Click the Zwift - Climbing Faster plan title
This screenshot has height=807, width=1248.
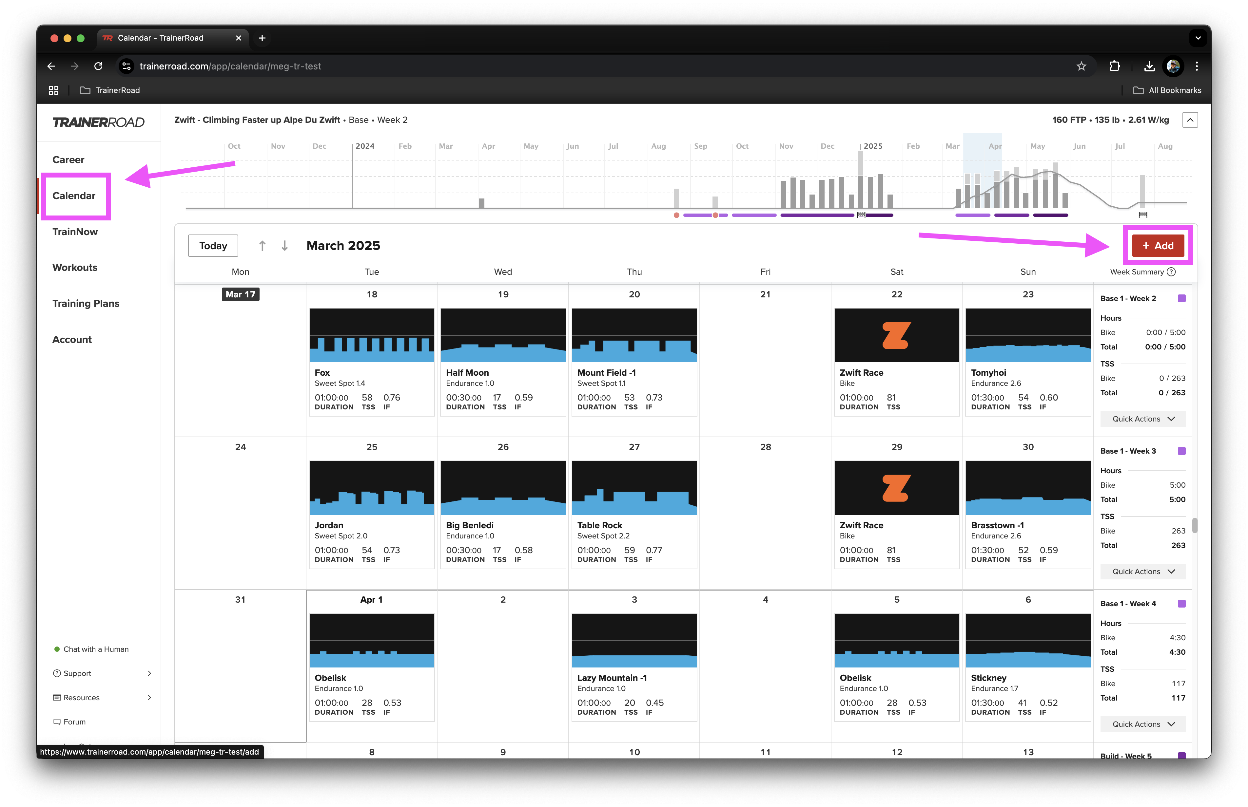257,120
